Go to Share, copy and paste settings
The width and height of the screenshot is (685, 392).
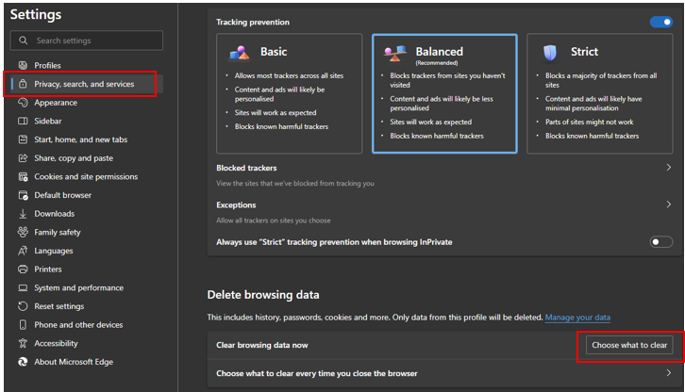pos(74,158)
